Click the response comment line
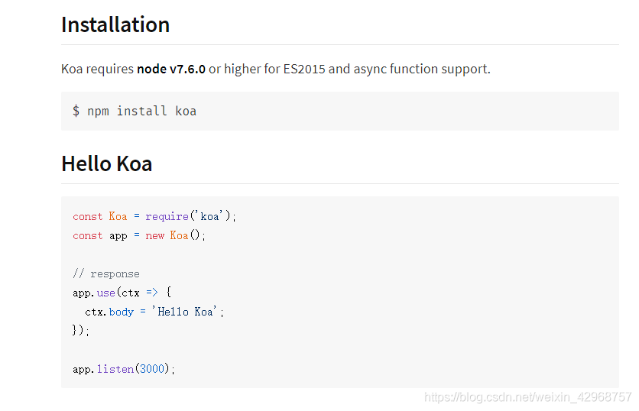The height and width of the screenshot is (411, 639). (x=106, y=273)
